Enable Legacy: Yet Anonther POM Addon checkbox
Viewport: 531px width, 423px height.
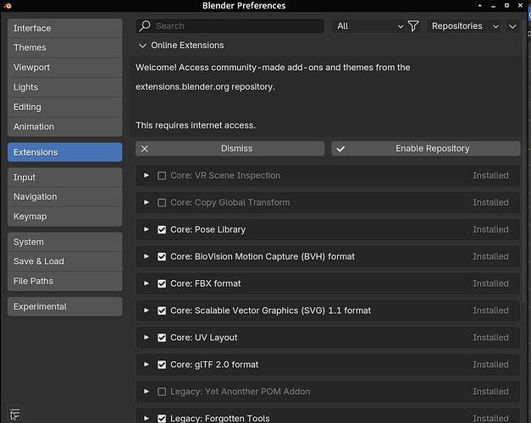[162, 392]
